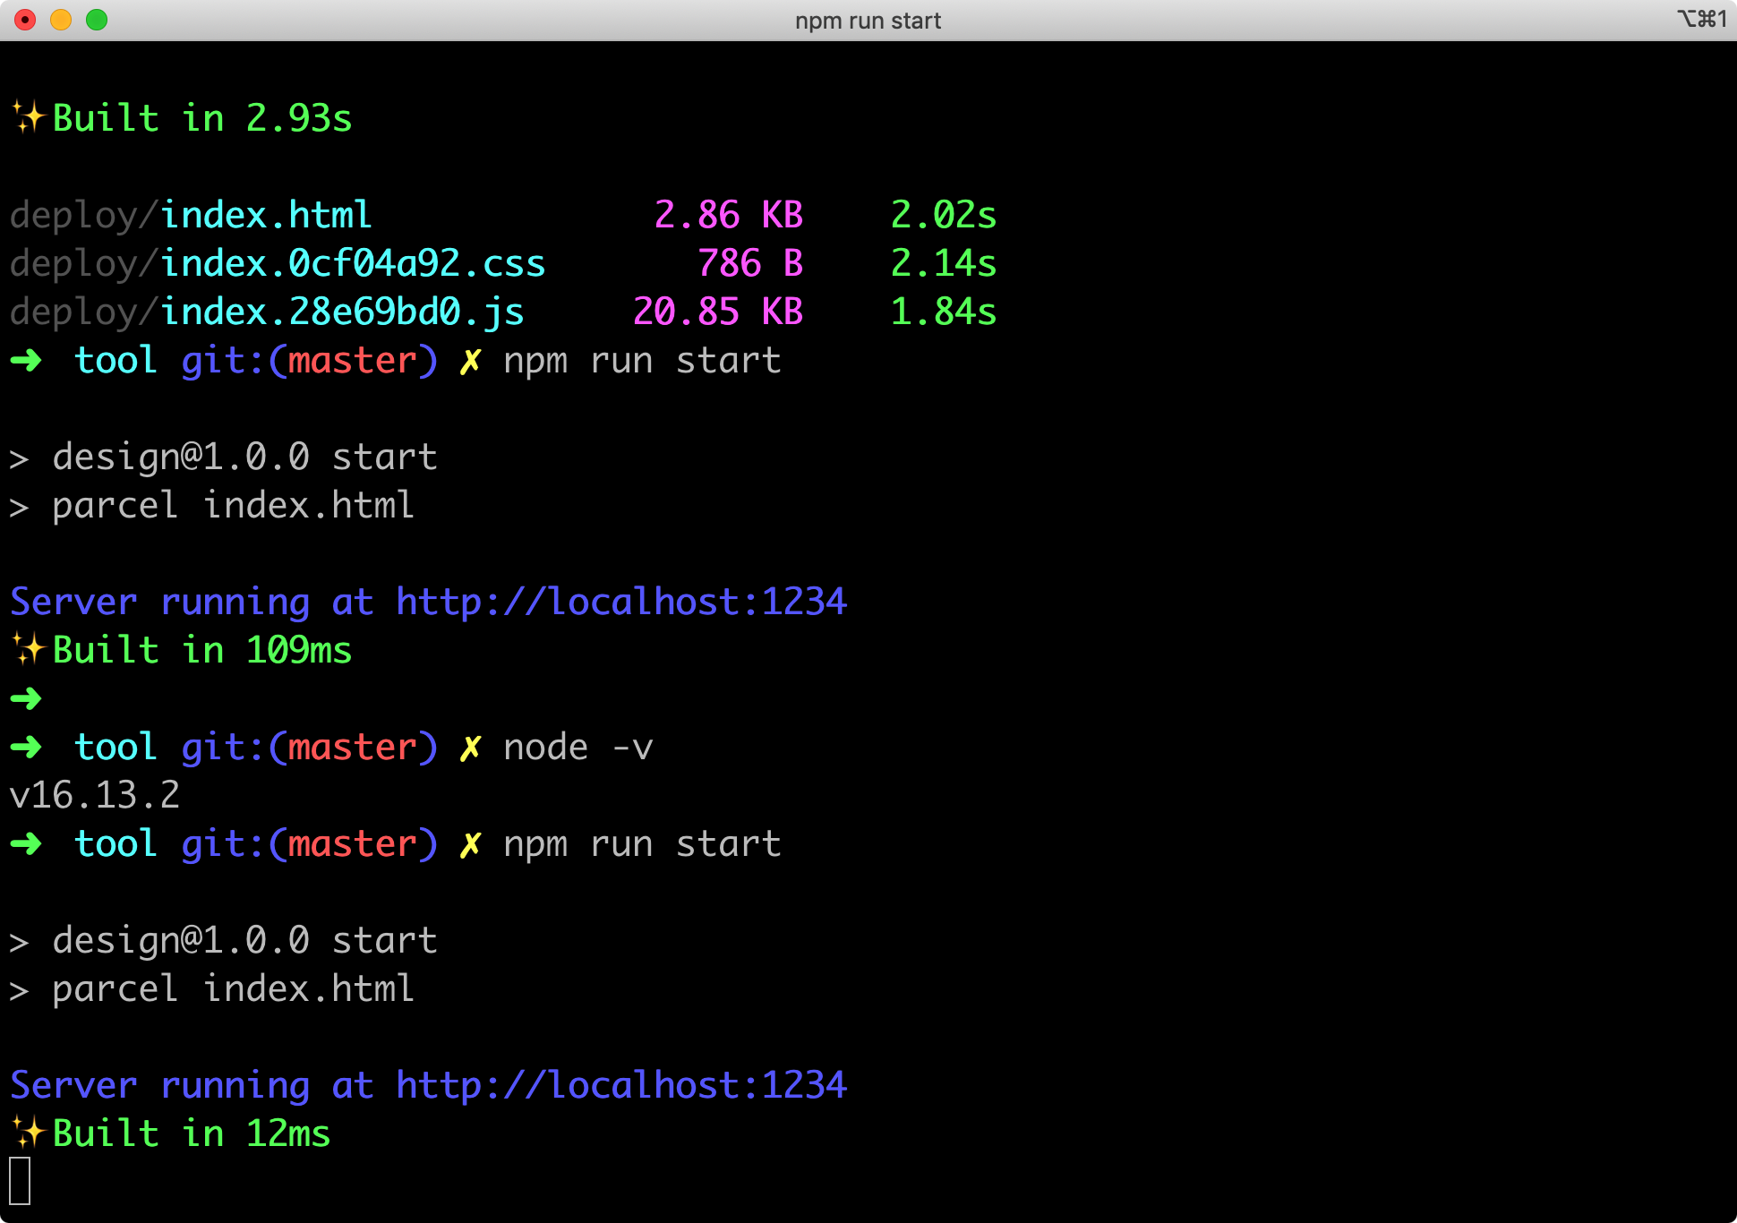
Task: Click the index.28e69bd0.js file name
Action: tap(341, 312)
